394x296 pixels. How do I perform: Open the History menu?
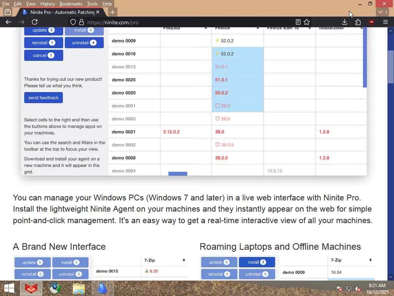[47, 4]
